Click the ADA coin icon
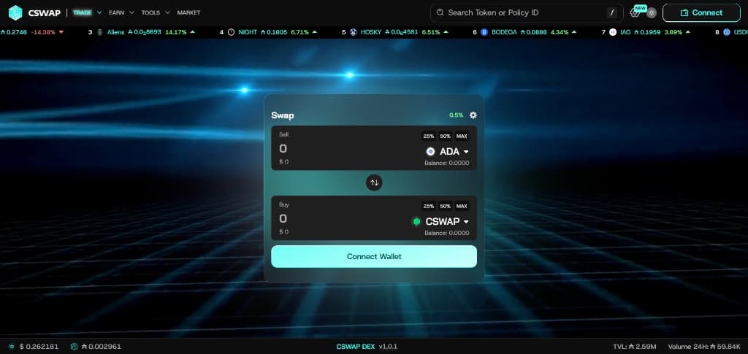Screen dimensions: 748x354 [x=431, y=152]
